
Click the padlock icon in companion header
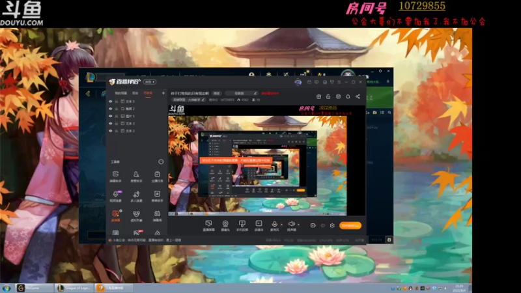point(328,96)
